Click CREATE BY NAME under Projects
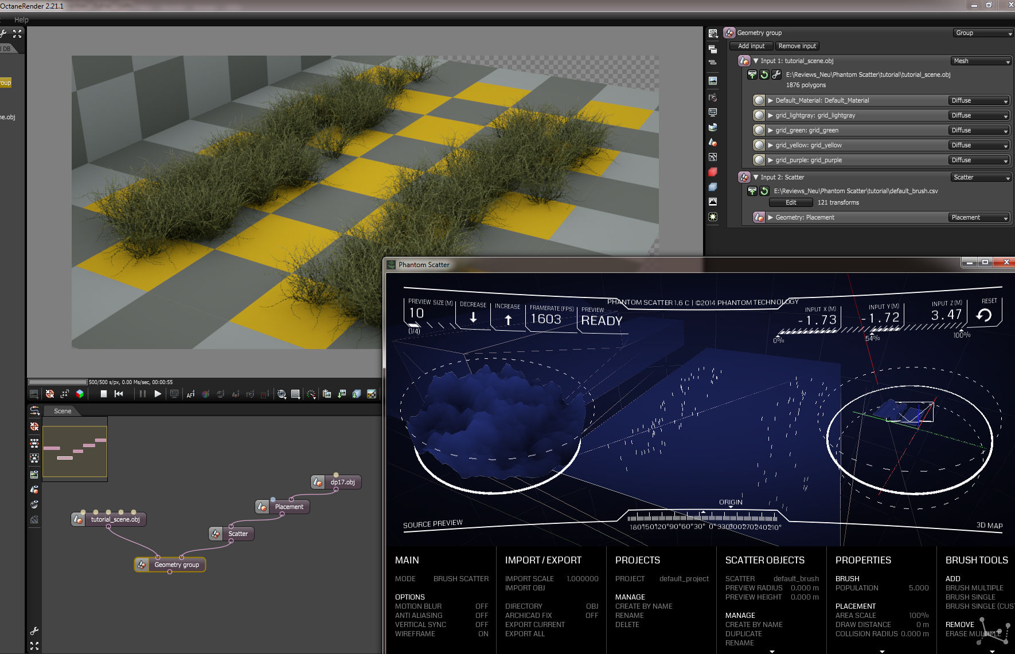1015x654 pixels. coord(644,606)
